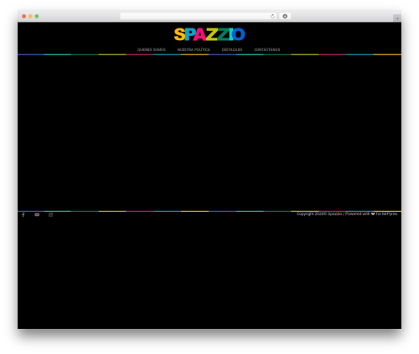Open the Facebook icon in the footer
This screenshot has height=354, width=419.
click(23, 214)
